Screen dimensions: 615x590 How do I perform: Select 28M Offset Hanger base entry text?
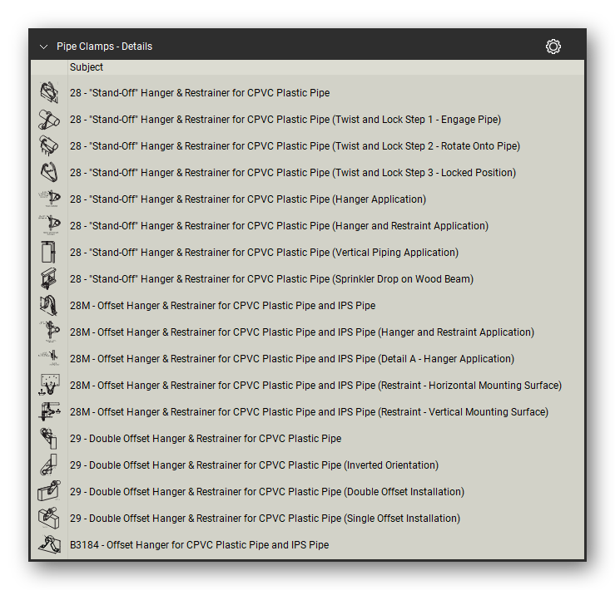(222, 306)
